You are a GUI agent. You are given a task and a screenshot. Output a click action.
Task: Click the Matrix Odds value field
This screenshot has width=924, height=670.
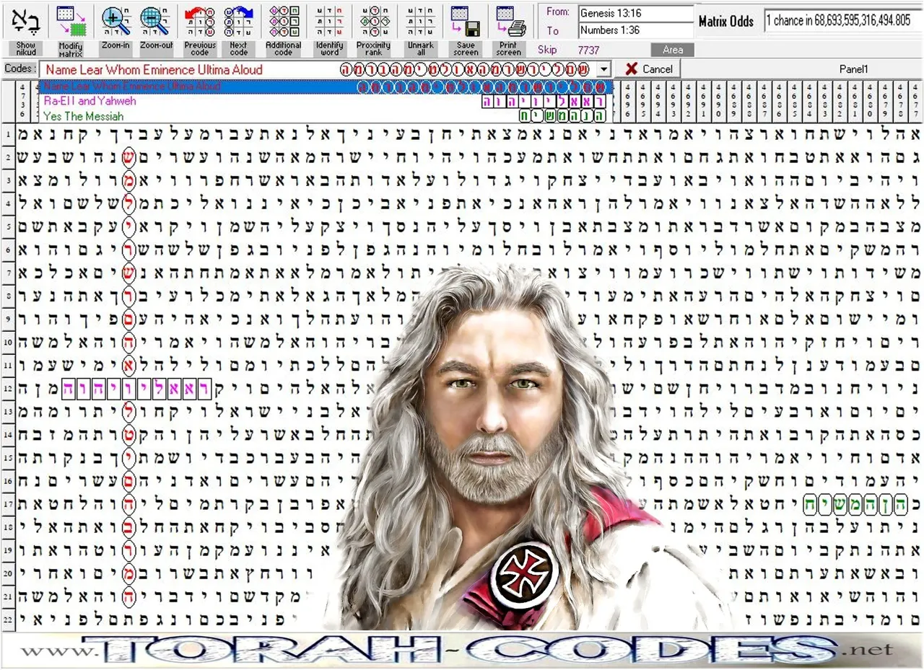pos(842,21)
